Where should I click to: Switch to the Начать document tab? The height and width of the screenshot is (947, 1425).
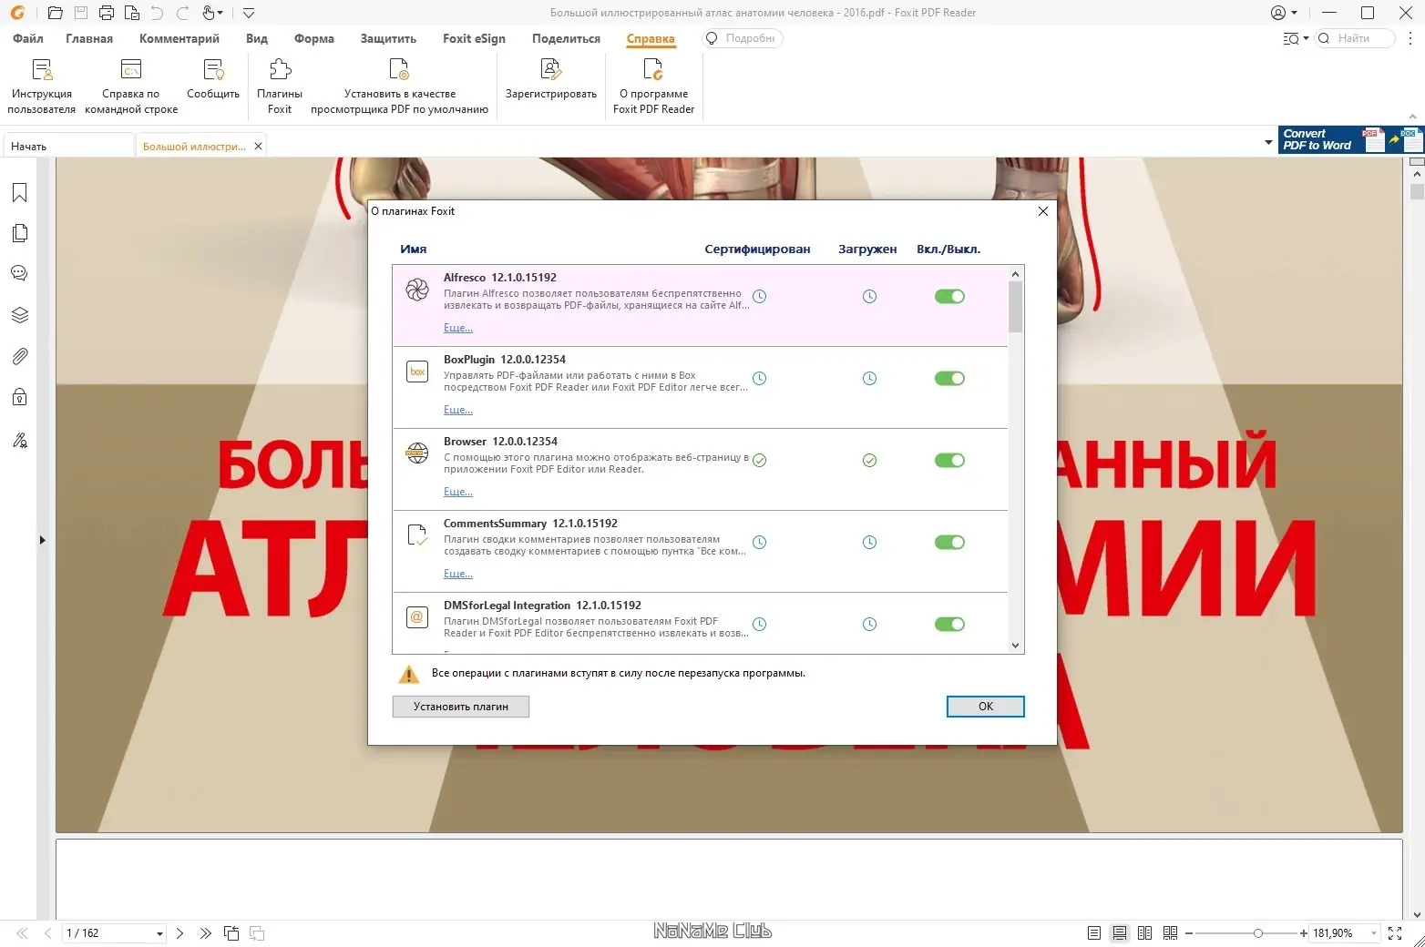click(x=69, y=146)
